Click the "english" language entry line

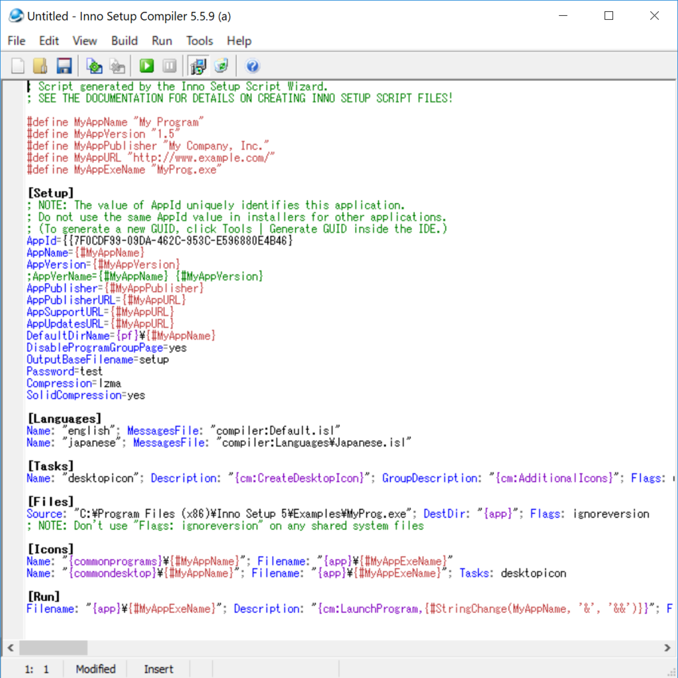click(183, 431)
